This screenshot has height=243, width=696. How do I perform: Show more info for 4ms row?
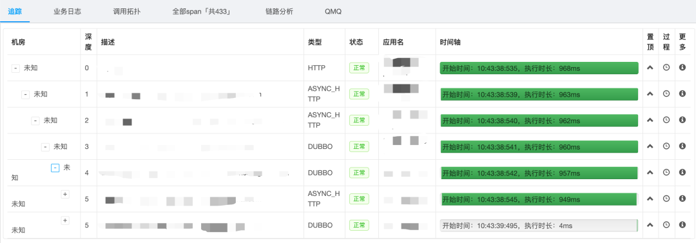(682, 225)
